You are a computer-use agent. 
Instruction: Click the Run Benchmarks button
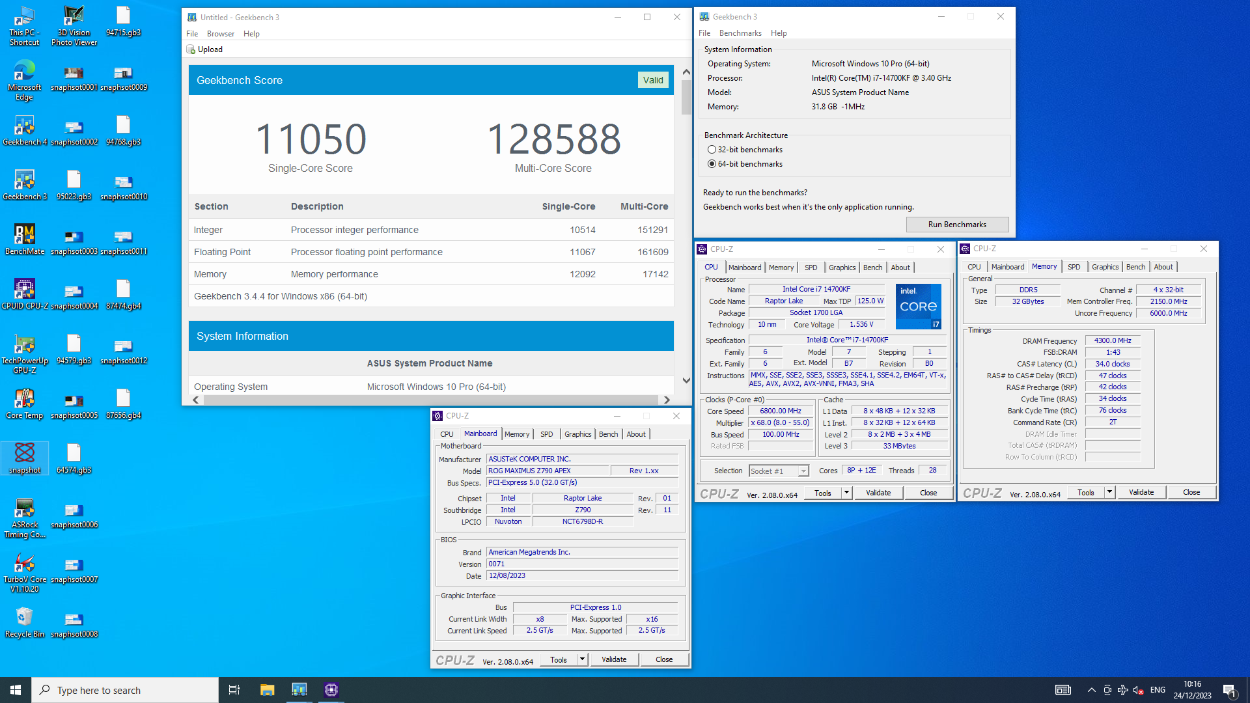coord(957,225)
